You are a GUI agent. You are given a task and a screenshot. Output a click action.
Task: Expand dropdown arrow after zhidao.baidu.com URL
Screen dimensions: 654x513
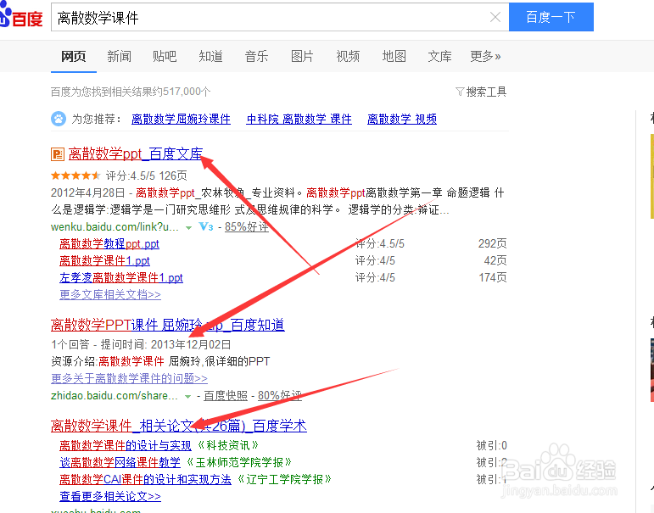[188, 397]
